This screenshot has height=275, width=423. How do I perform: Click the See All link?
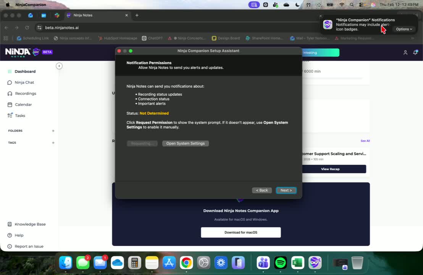[365, 141]
